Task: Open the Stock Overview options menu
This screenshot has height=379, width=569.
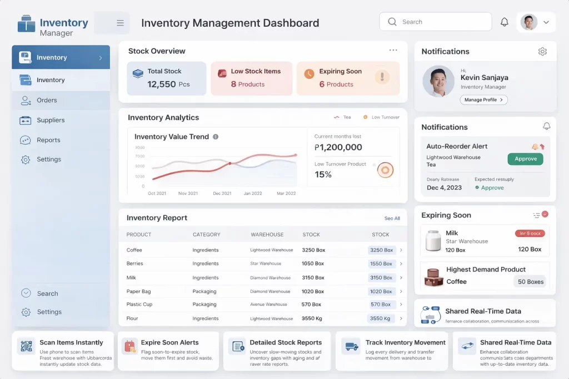Action: coord(393,50)
